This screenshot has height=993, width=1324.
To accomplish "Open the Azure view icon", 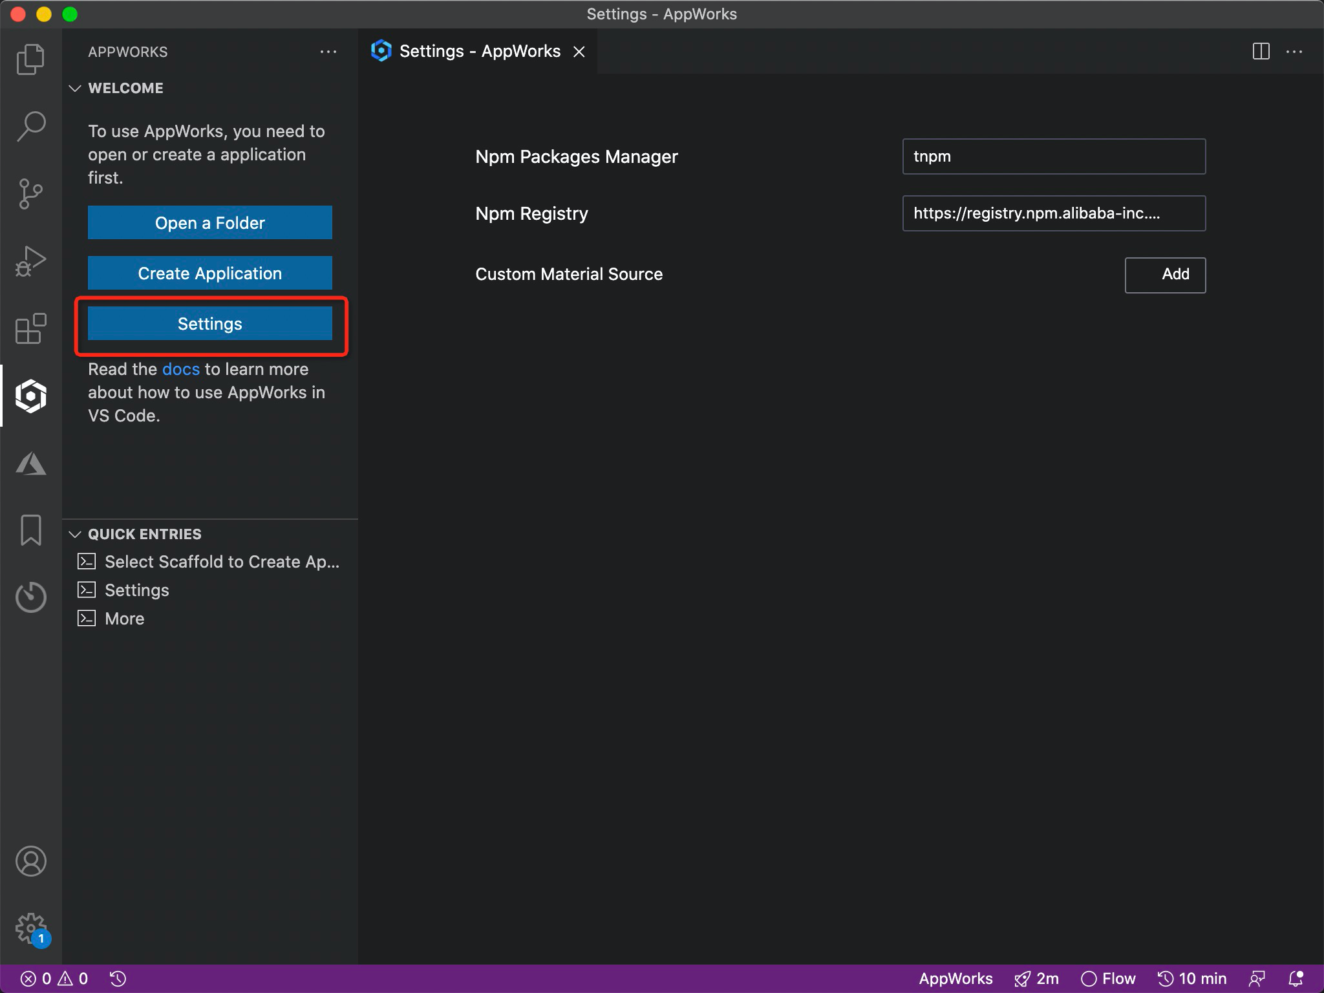I will tap(30, 464).
